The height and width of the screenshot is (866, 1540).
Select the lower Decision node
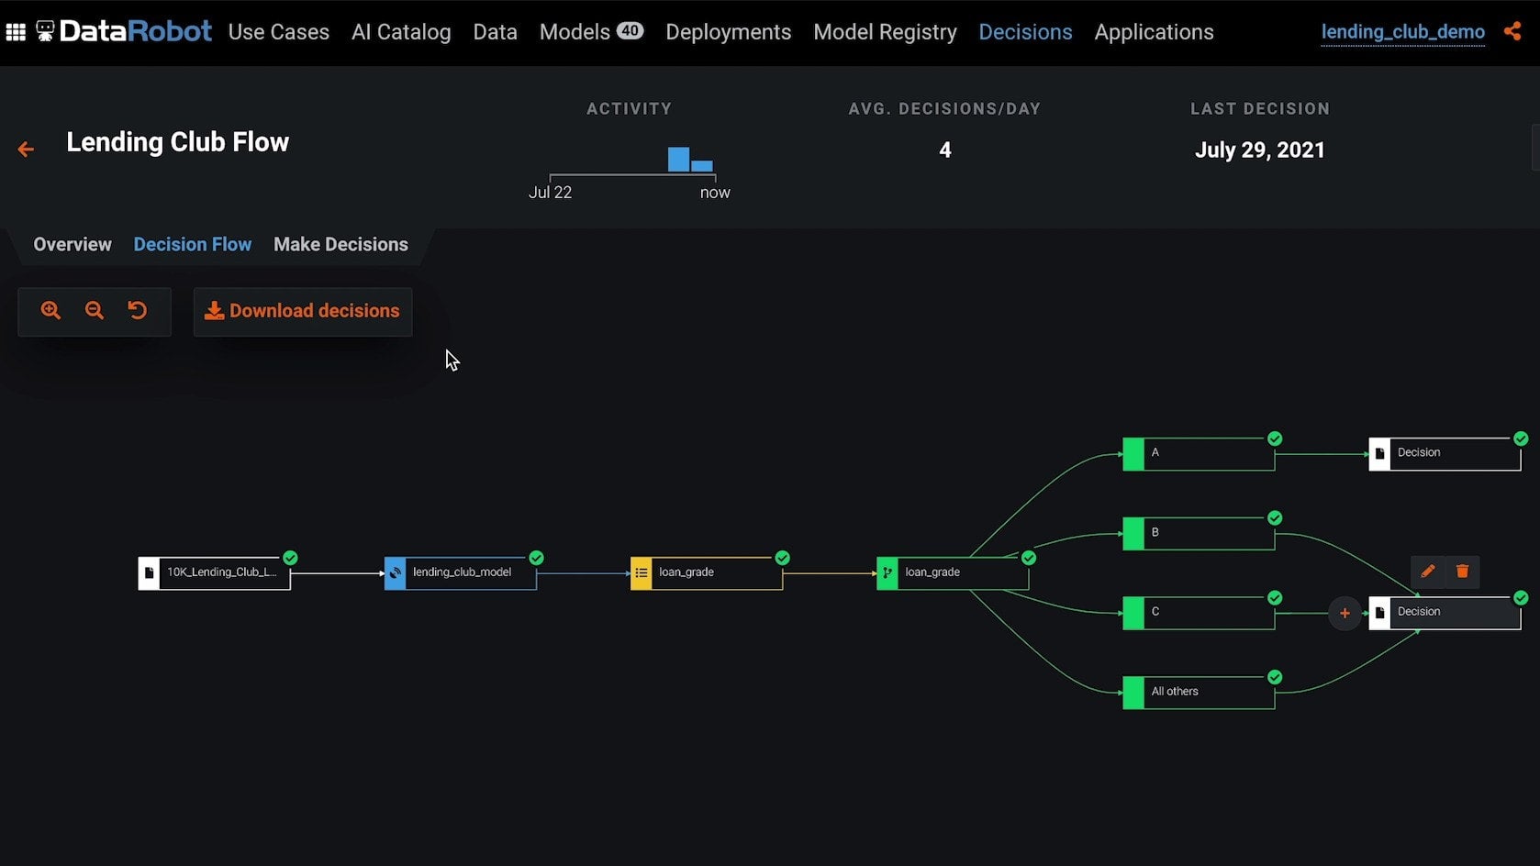click(1445, 613)
